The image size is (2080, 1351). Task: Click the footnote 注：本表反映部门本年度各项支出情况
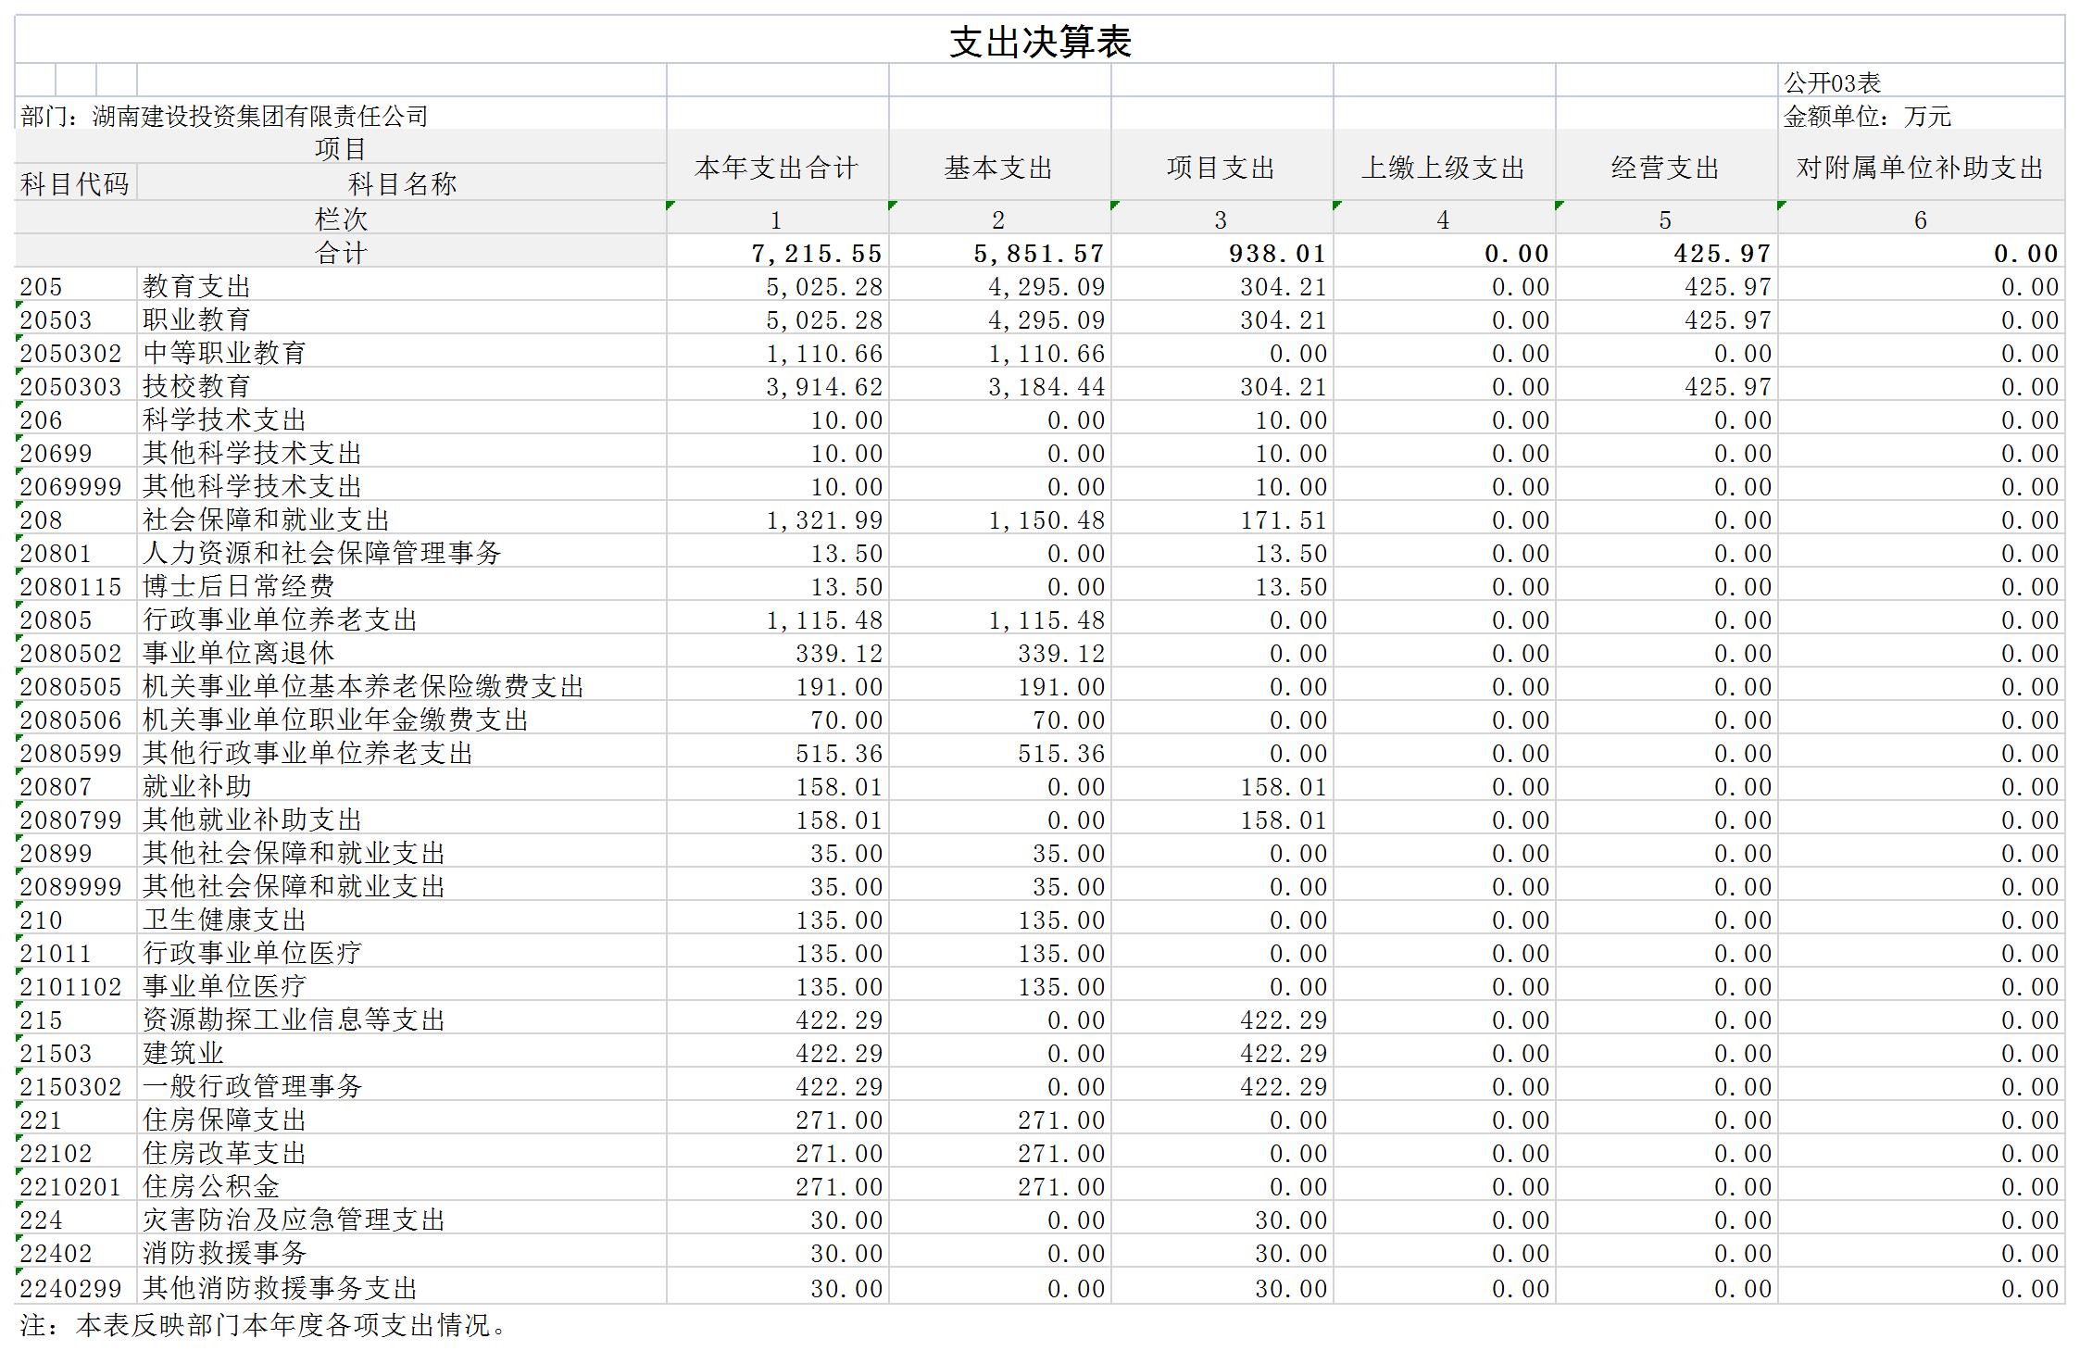pos(265,1325)
